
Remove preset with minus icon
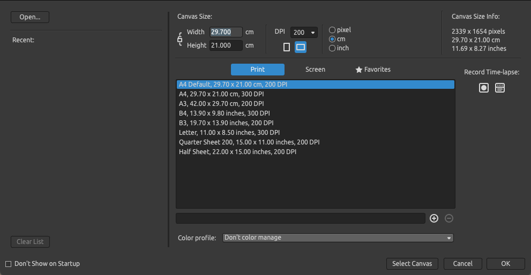tap(448, 218)
